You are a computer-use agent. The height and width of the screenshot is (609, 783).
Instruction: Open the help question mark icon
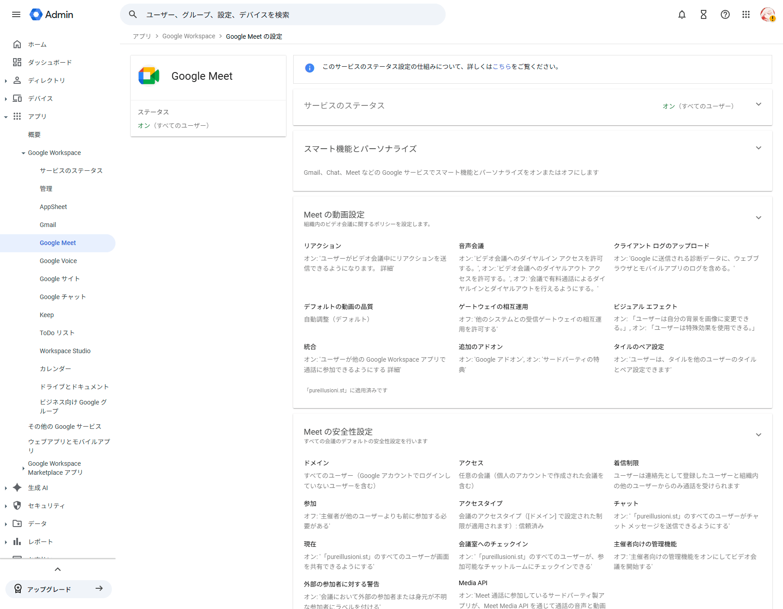coord(725,14)
